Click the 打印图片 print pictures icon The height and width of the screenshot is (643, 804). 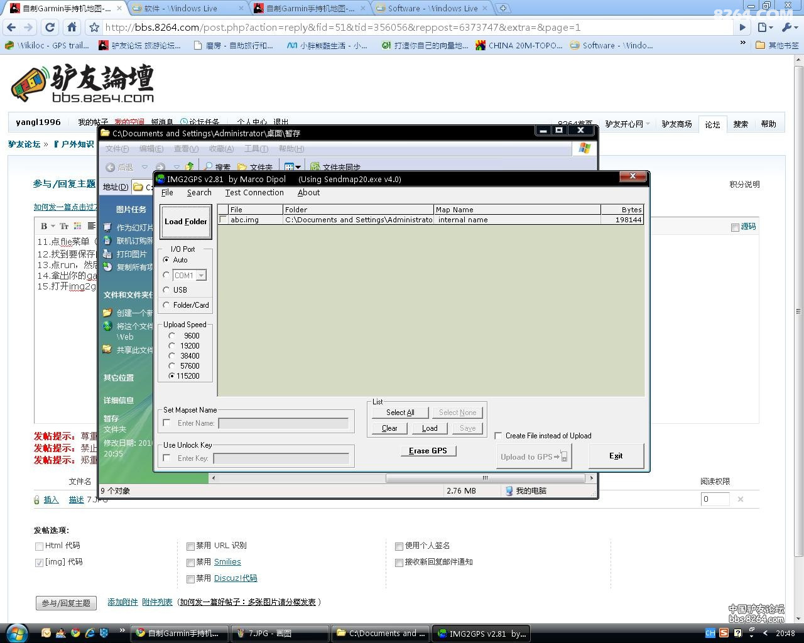point(107,254)
